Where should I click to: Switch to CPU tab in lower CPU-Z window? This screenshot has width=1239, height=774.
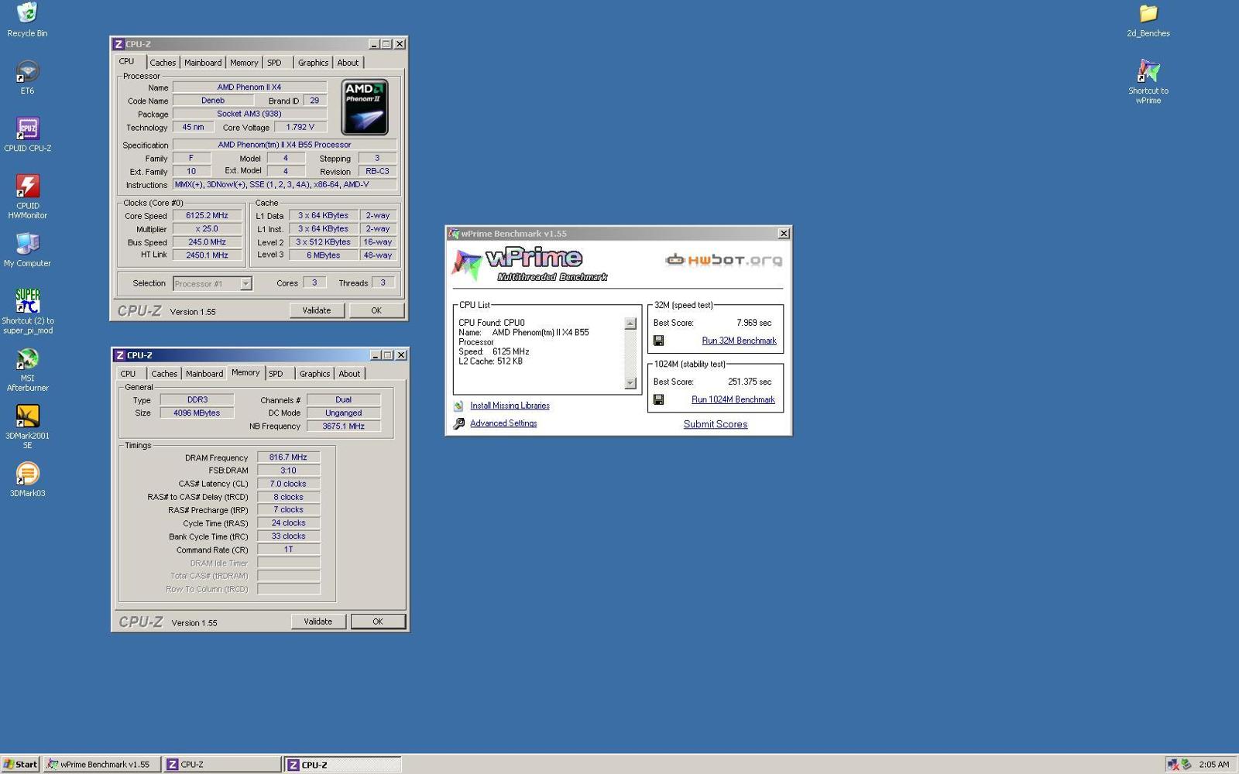[x=128, y=374]
